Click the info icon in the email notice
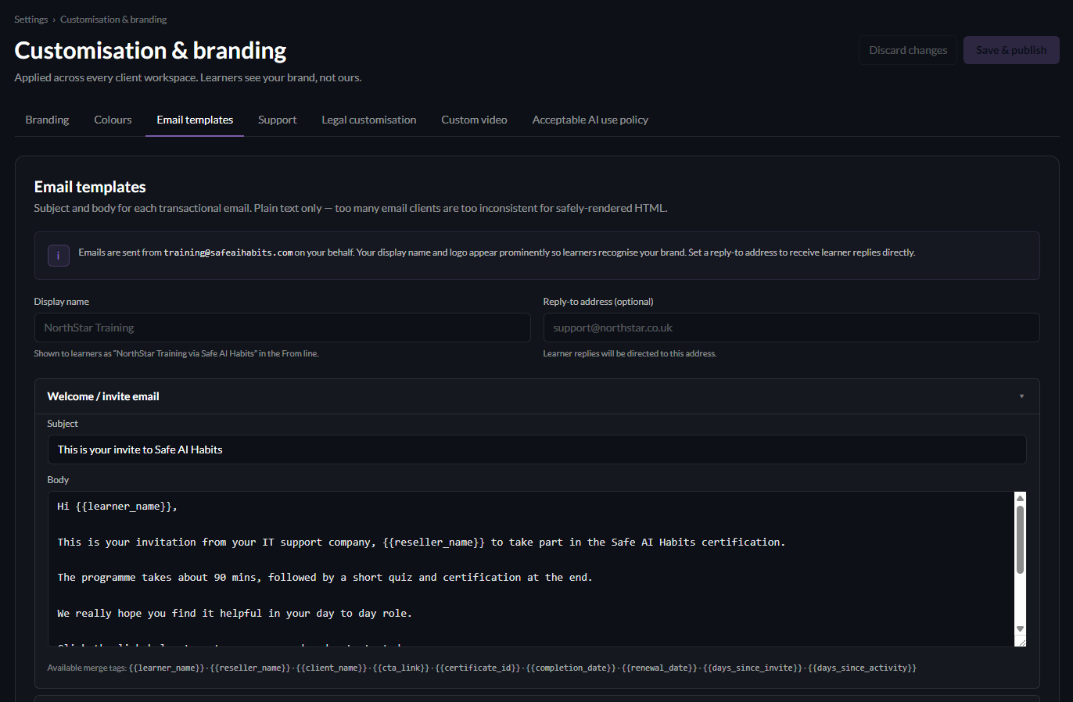This screenshot has height=702, width=1073. tap(59, 256)
